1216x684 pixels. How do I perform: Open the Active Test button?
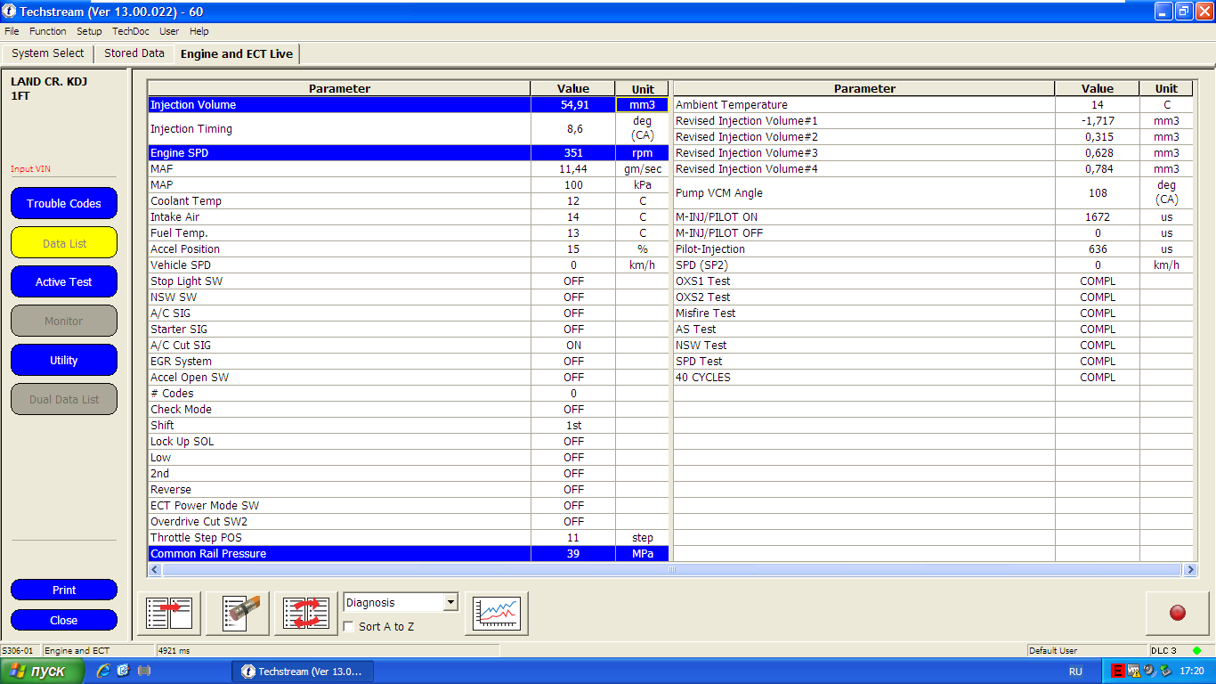64,282
